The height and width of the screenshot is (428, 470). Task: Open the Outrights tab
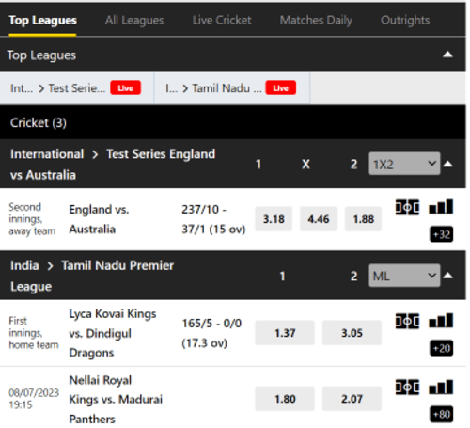click(x=405, y=20)
